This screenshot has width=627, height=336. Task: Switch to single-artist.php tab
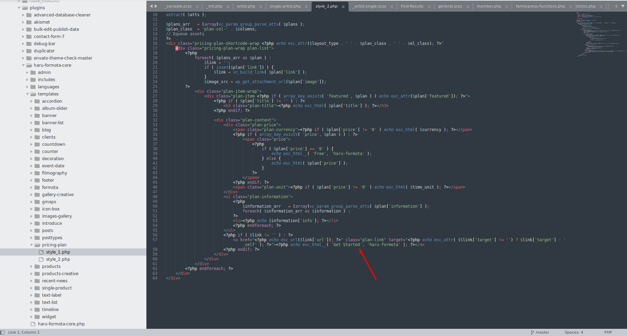(285, 6)
